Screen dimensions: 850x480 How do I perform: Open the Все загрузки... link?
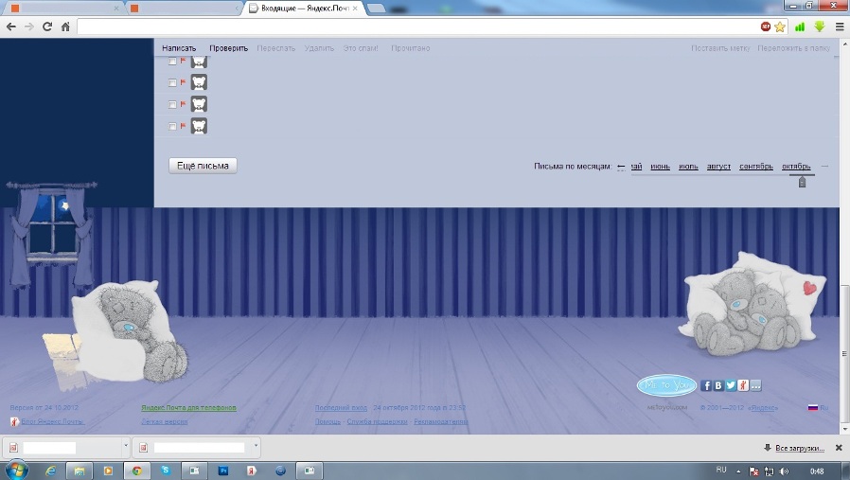pos(800,448)
